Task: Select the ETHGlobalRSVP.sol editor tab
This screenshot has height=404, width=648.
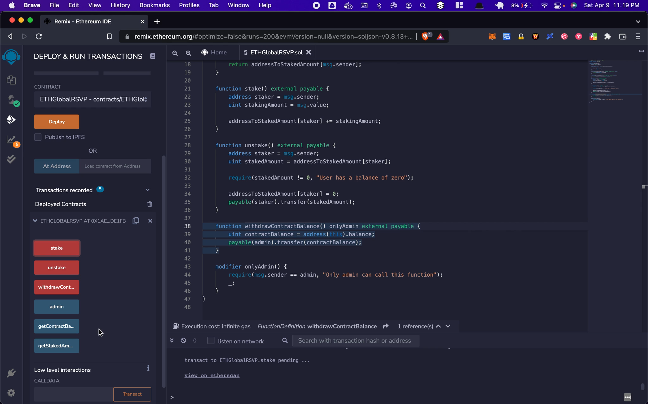Action: pos(276,52)
